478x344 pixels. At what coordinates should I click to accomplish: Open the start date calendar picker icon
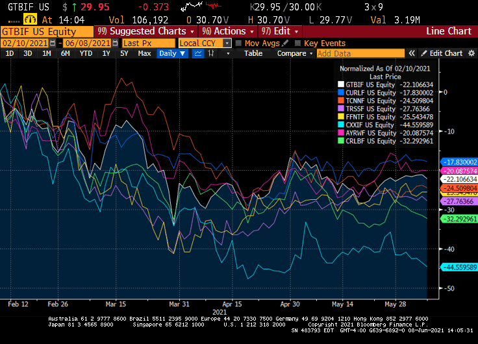(53, 43)
